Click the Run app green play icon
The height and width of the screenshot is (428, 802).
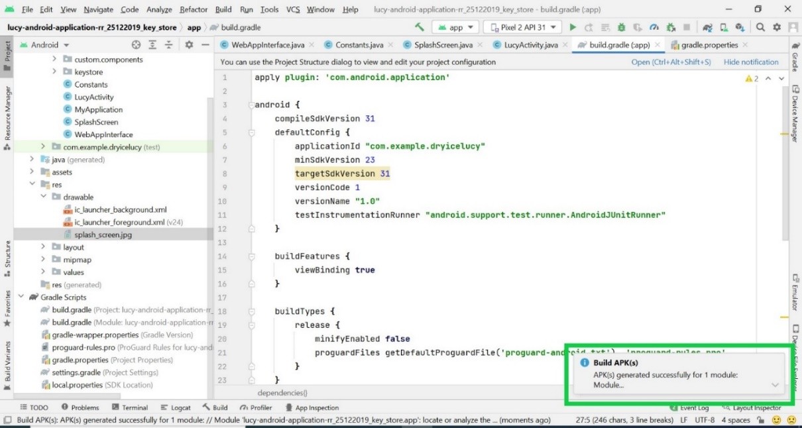pos(573,27)
